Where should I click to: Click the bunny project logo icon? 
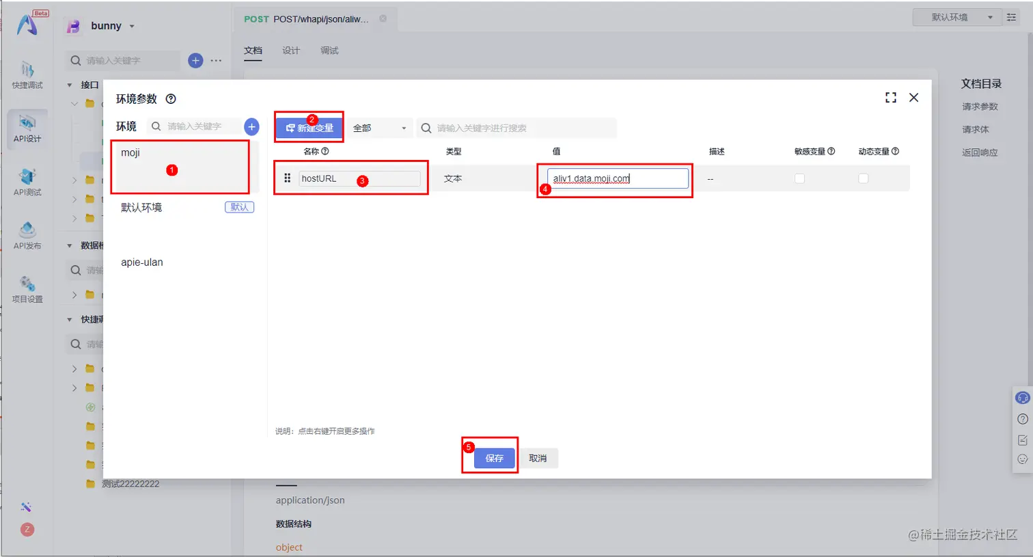73,27
